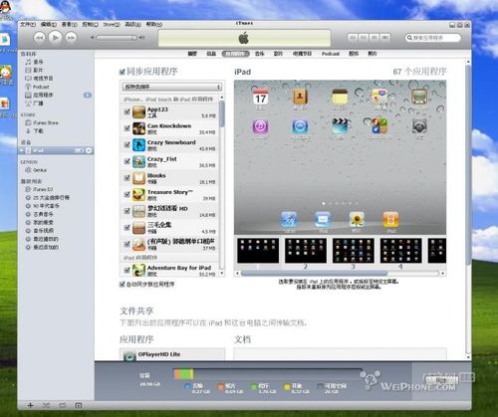This screenshot has height=417, width=498.
Task: Select orange iPod icon in iPad dock
Action: [x=390, y=220]
